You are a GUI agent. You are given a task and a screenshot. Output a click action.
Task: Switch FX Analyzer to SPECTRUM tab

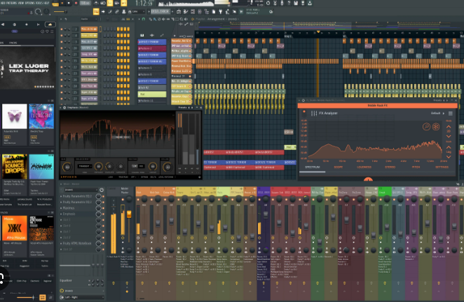point(313,167)
